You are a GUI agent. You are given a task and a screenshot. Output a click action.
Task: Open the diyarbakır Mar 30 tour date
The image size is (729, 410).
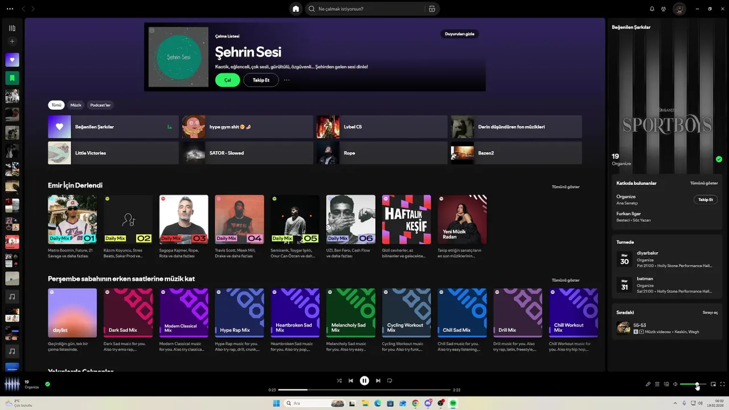pyautogui.click(x=667, y=259)
